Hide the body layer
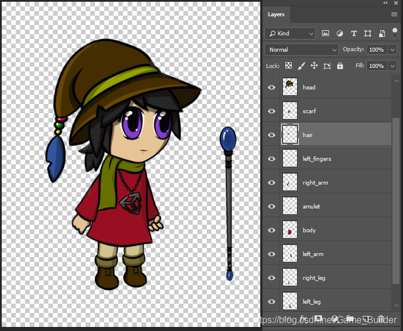Image resolution: width=403 pixels, height=331 pixels. click(271, 231)
